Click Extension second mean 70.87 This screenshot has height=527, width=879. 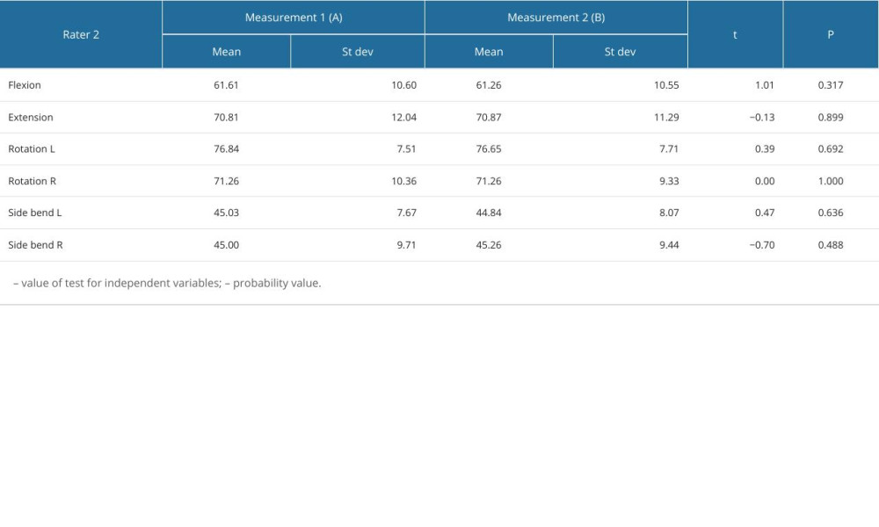click(489, 117)
